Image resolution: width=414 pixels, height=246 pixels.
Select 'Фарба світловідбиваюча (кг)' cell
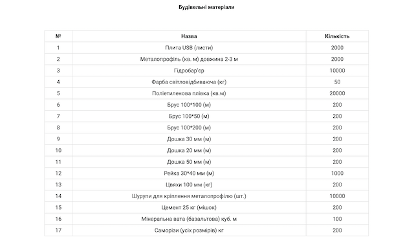pos(189,82)
